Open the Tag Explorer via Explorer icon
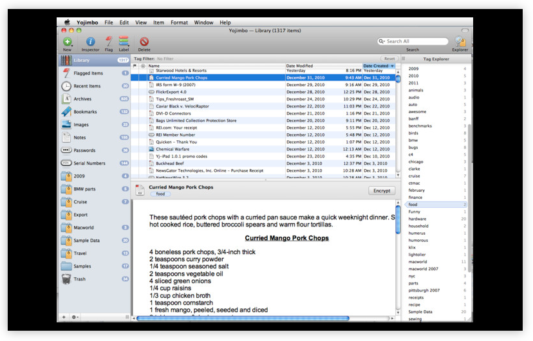The height and width of the screenshot is (341, 533). point(460,42)
